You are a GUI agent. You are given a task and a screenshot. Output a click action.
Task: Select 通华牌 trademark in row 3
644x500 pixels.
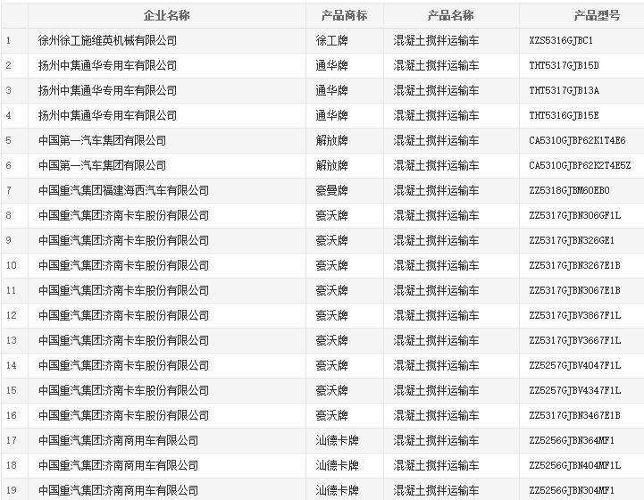point(332,90)
